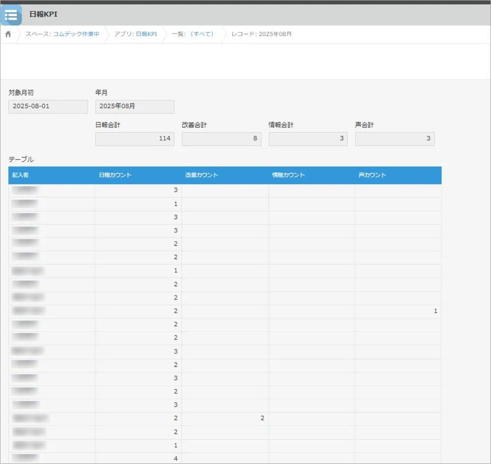
Task: Click the 年月 field showing 2025年08月
Action: (135, 106)
